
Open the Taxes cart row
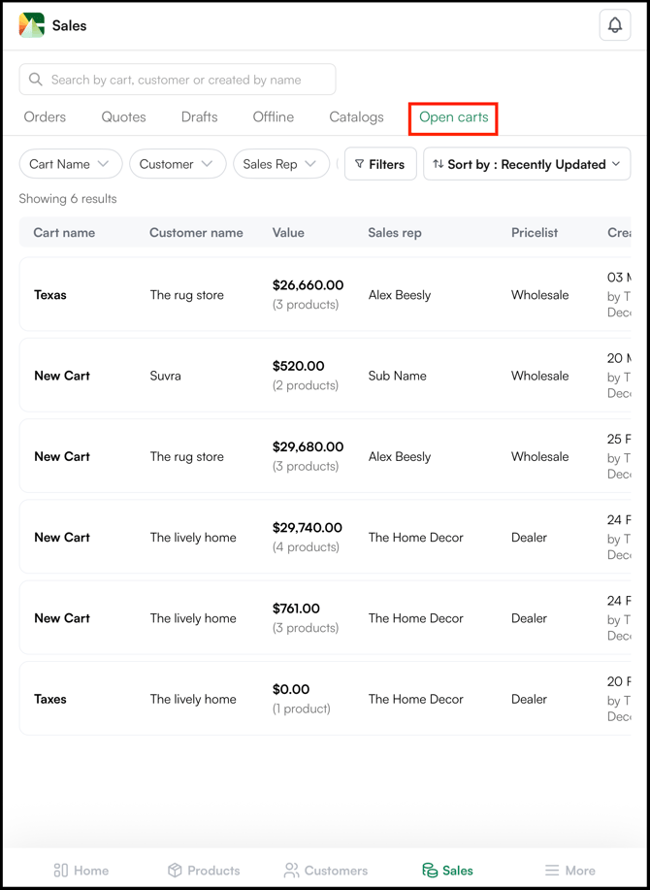tap(325, 699)
